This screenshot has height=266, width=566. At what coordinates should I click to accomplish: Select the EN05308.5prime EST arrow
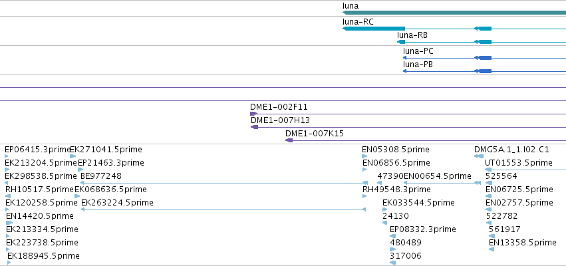[364, 156]
